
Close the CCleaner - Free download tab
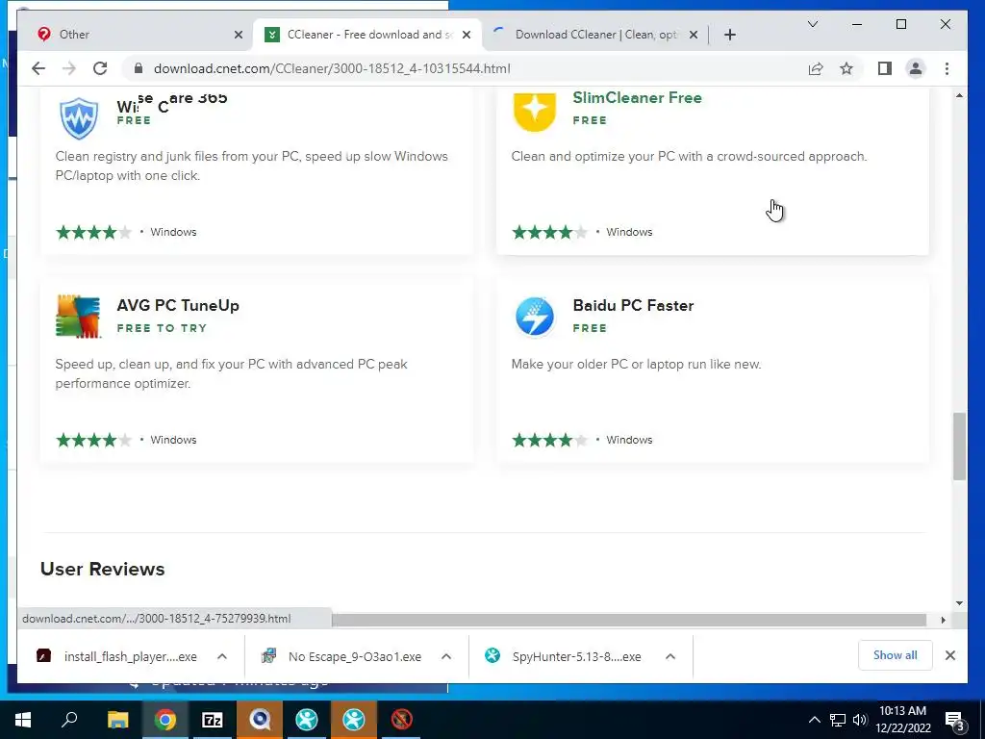pyautogui.click(x=467, y=35)
